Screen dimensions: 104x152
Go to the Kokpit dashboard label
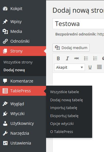tap(16, 9)
